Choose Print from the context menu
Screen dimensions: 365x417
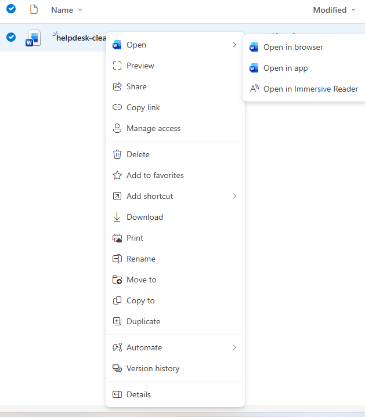click(175, 238)
